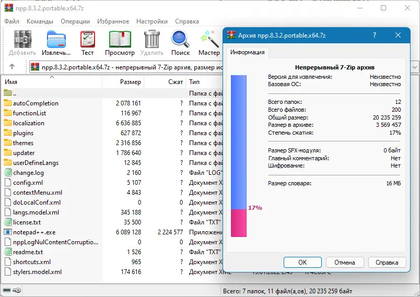Viewport: 420px width, 297px height.
Task: Click the size value 6 089 128
Action: click(129, 232)
